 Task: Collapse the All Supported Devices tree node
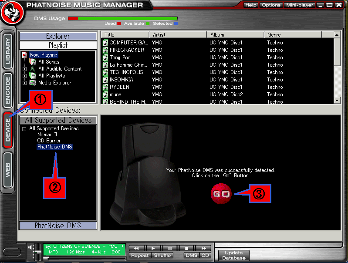(x=24, y=129)
